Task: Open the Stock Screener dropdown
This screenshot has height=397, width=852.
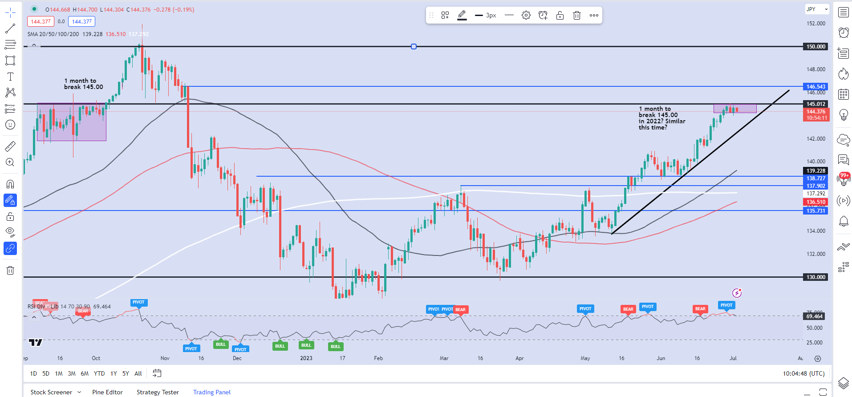Action: click(x=56, y=392)
